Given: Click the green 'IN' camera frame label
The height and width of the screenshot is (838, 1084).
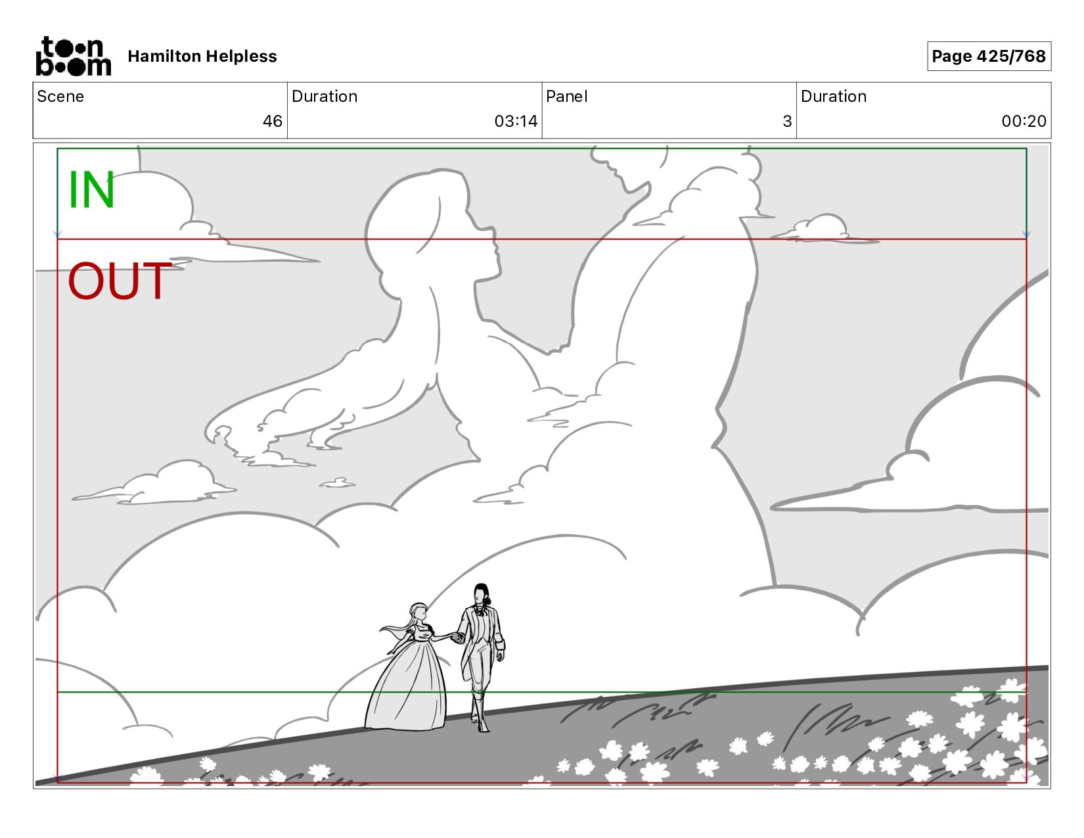Looking at the screenshot, I should (92, 190).
